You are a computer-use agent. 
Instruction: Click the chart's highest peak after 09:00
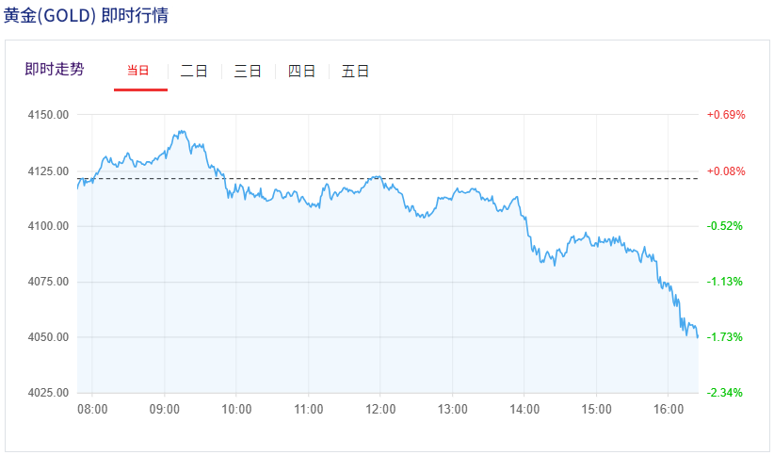(181, 132)
